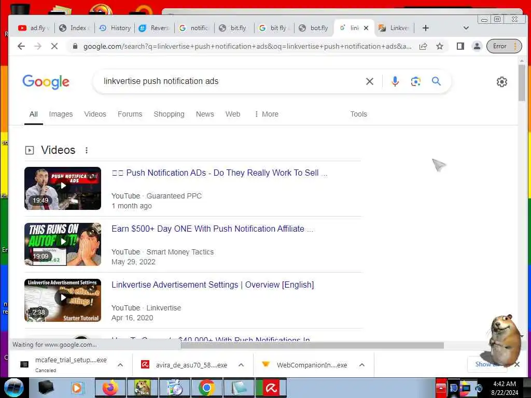Viewport: 531px width, 398px height.
Task: Go back using the browser back arrow
Action: coord(21,46)
